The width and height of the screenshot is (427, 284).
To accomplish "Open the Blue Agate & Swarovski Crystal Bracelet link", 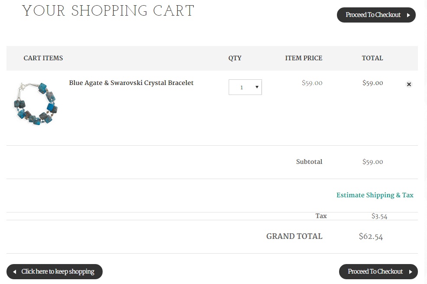I will coord(131,83).
